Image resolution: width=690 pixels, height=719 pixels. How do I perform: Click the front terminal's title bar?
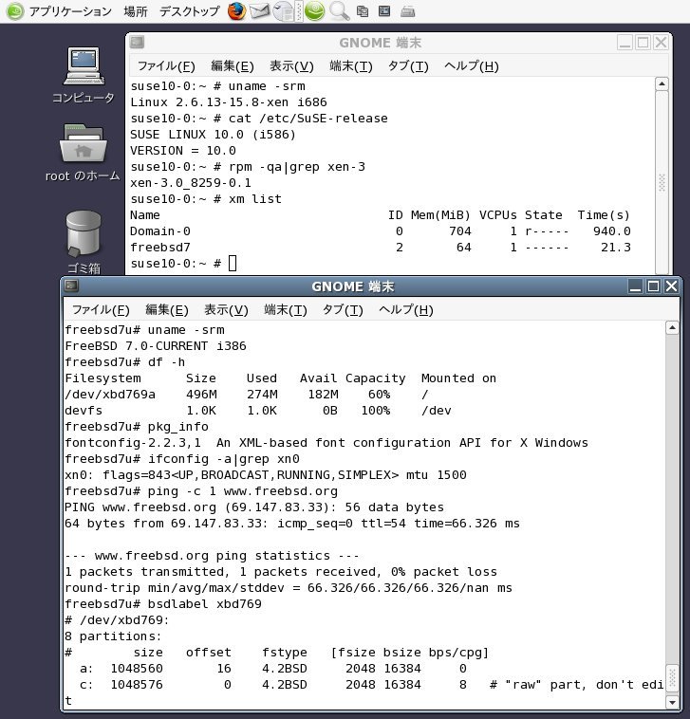[x=353, y=286]
